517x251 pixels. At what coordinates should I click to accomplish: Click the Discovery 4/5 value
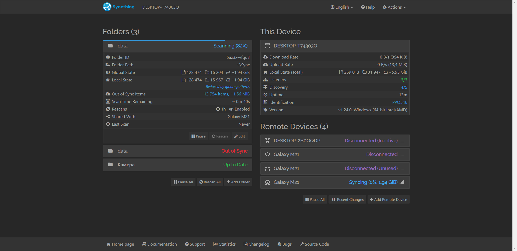coord(404,87)
